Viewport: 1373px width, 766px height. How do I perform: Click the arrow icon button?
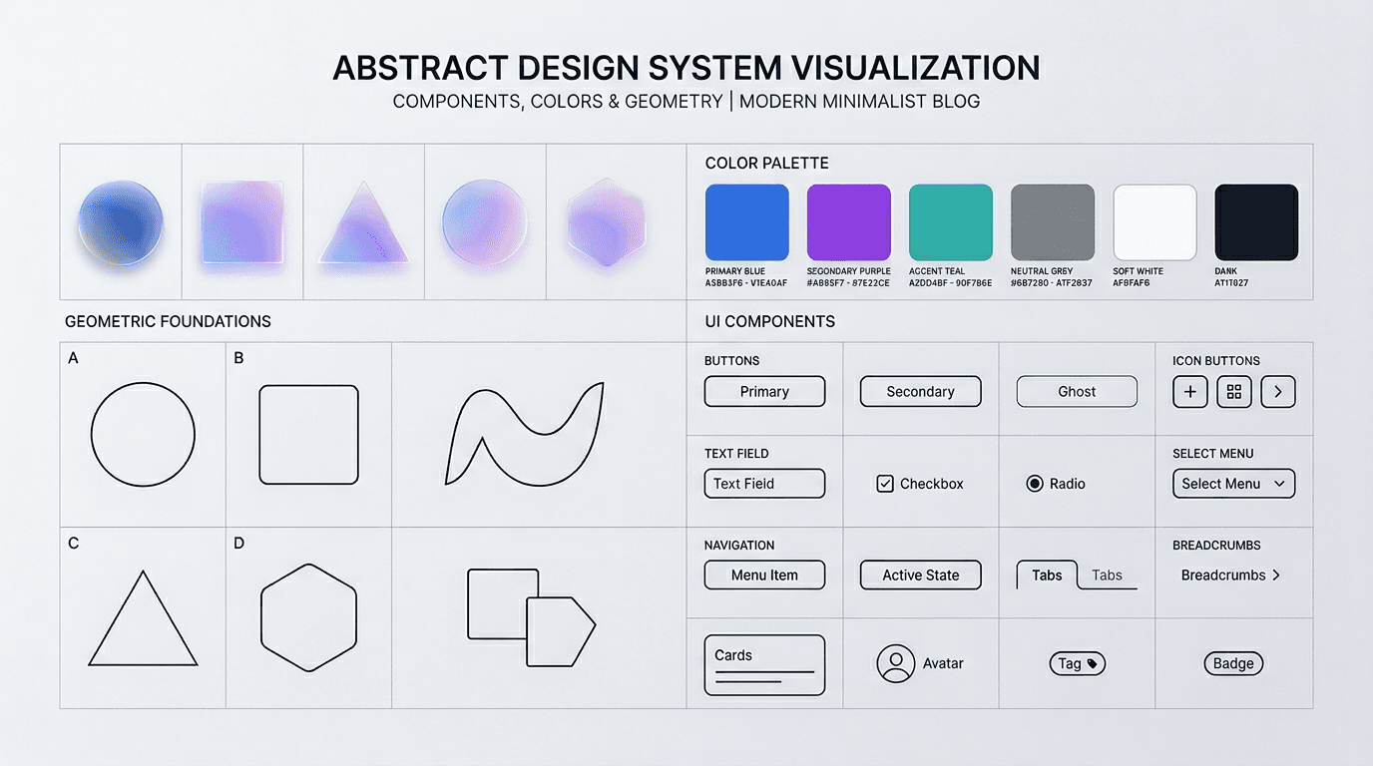pyautogui.click(x=1278, y=391)
